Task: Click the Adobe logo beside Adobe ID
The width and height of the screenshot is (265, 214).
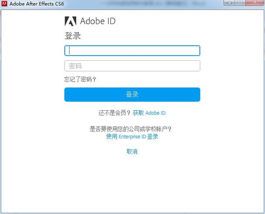Action: pyautogui.click(x=70, y=21)
